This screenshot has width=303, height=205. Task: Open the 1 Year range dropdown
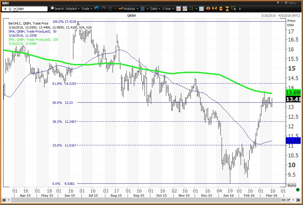[x=168, y=9]
